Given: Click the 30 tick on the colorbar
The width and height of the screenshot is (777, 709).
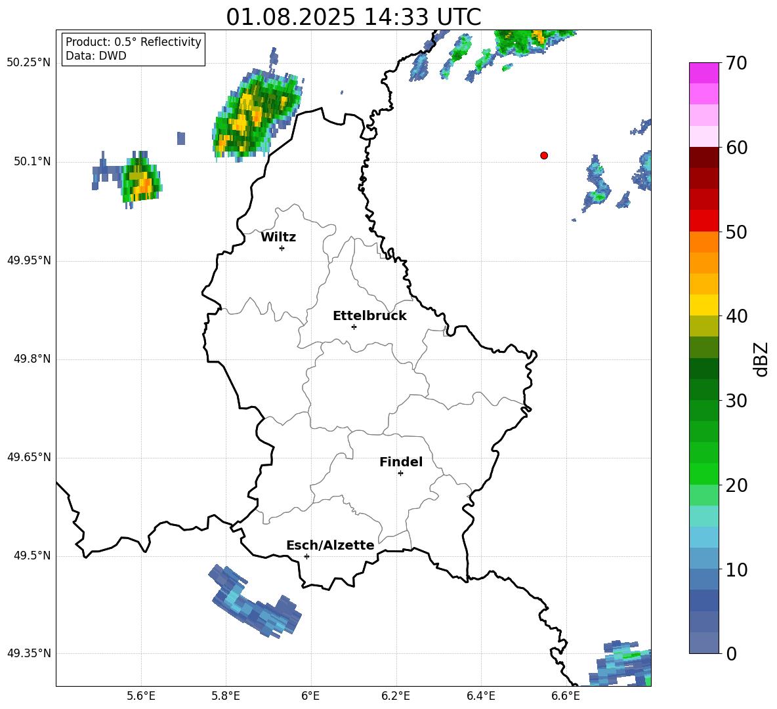Looking at the screenshot, I should pyautogui.click(x=736, y=401).
